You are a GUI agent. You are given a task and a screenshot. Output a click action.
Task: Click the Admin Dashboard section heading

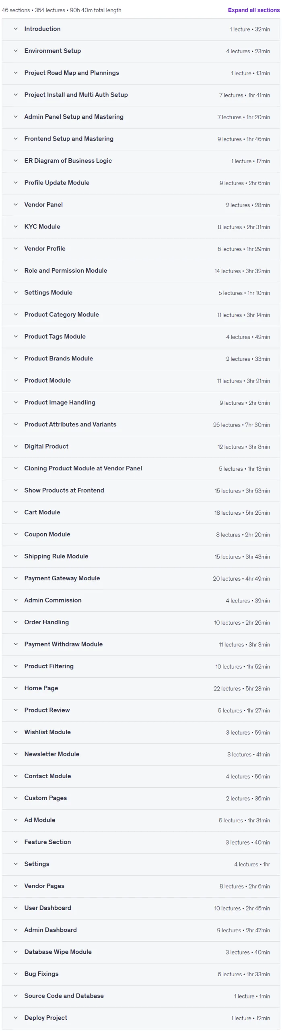50,930
